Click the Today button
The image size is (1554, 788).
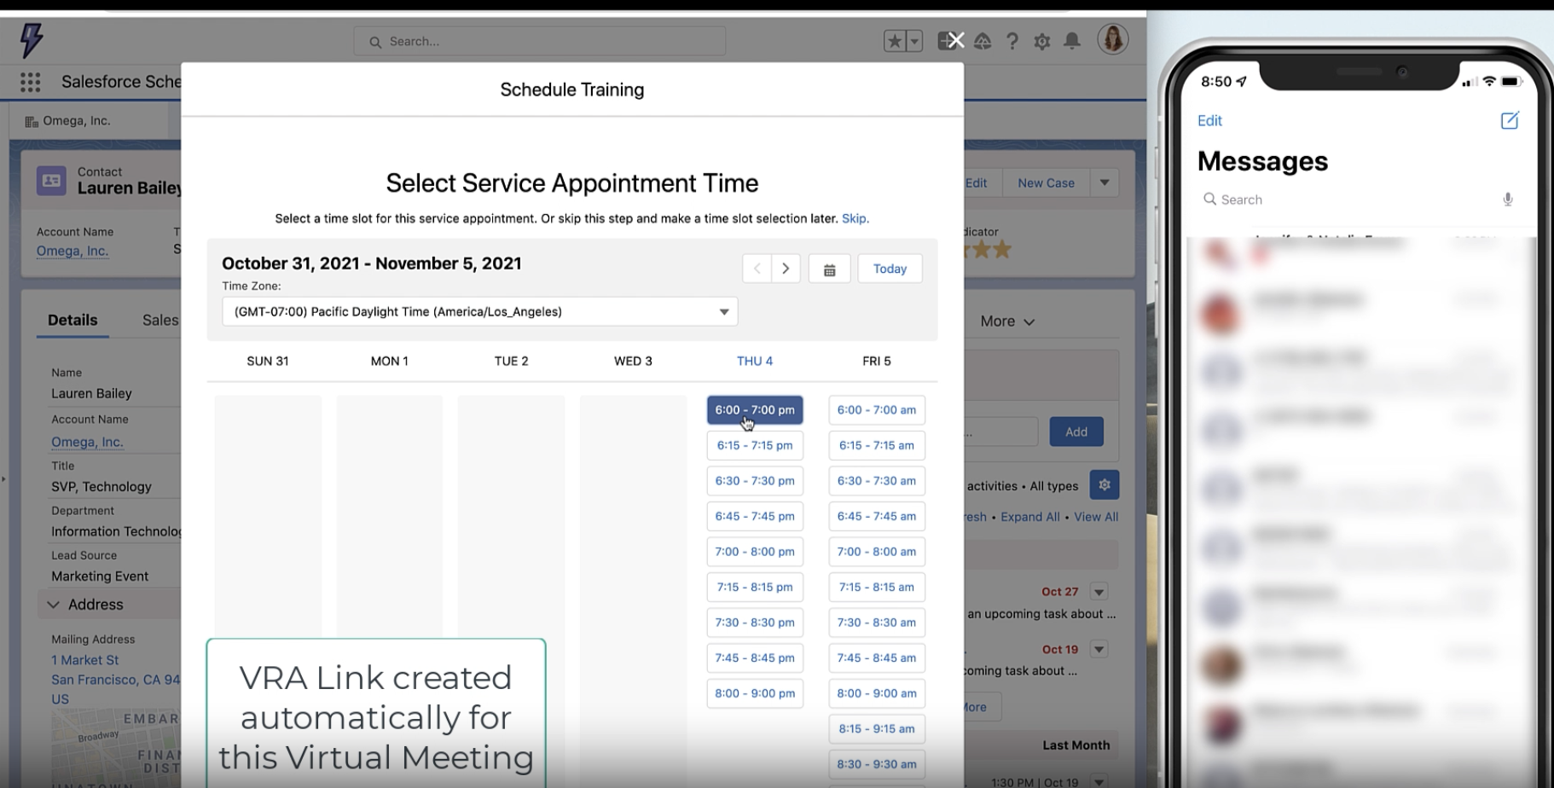[890, 269]
